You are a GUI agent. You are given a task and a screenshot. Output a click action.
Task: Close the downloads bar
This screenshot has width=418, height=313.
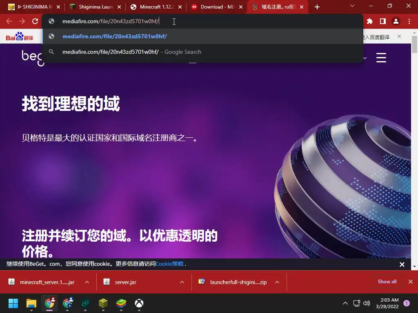[x=411, y=282]
